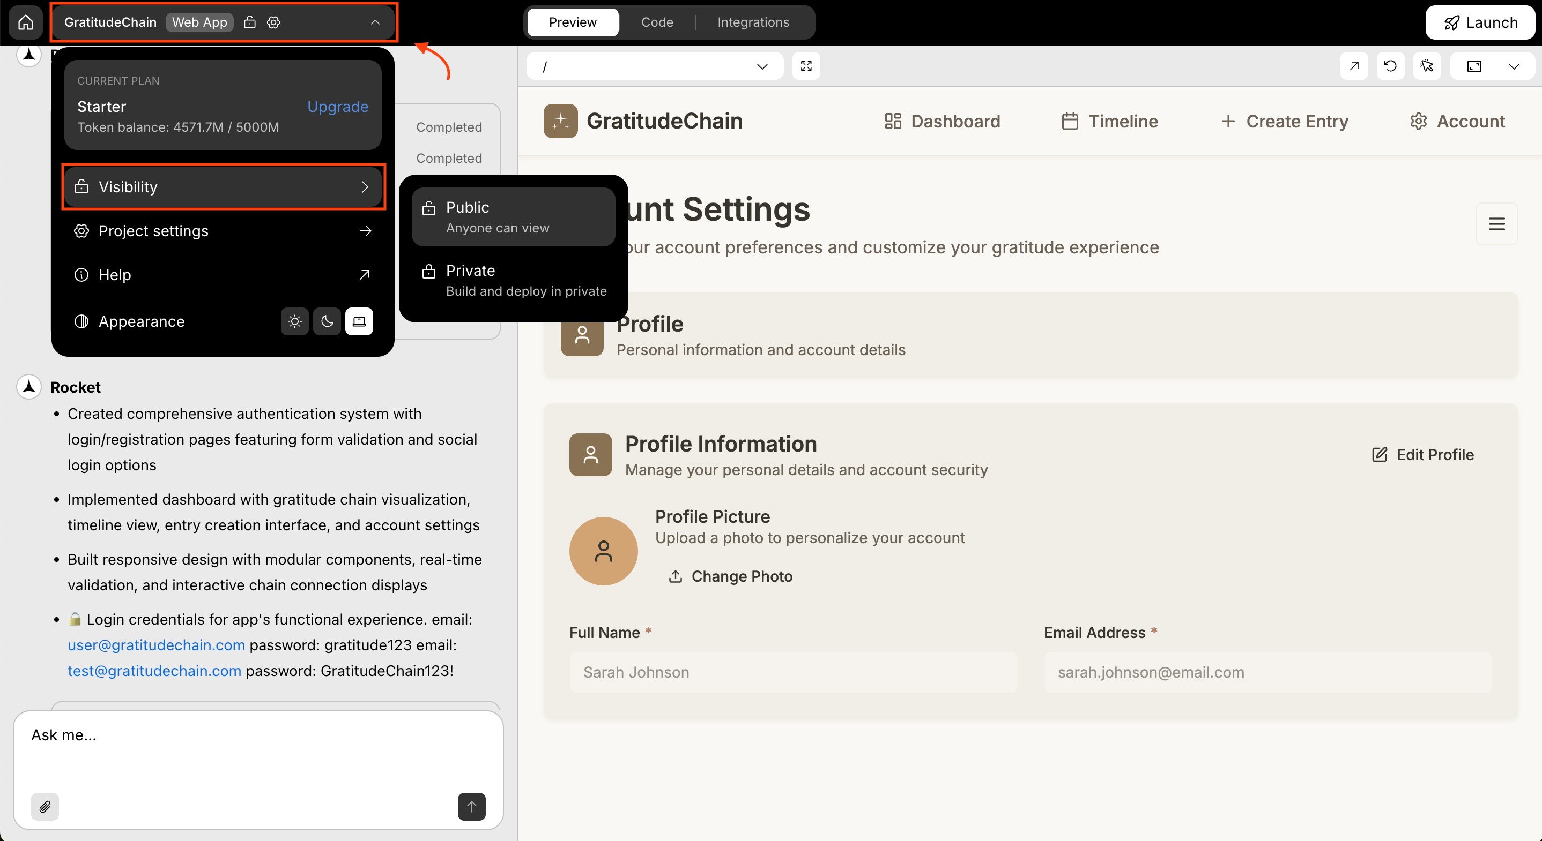Select the inspect cursor icon in preview toolbar
The width and height of the screenshot is (1542, 841).
pyautogui.click(x=1427, y=66)
